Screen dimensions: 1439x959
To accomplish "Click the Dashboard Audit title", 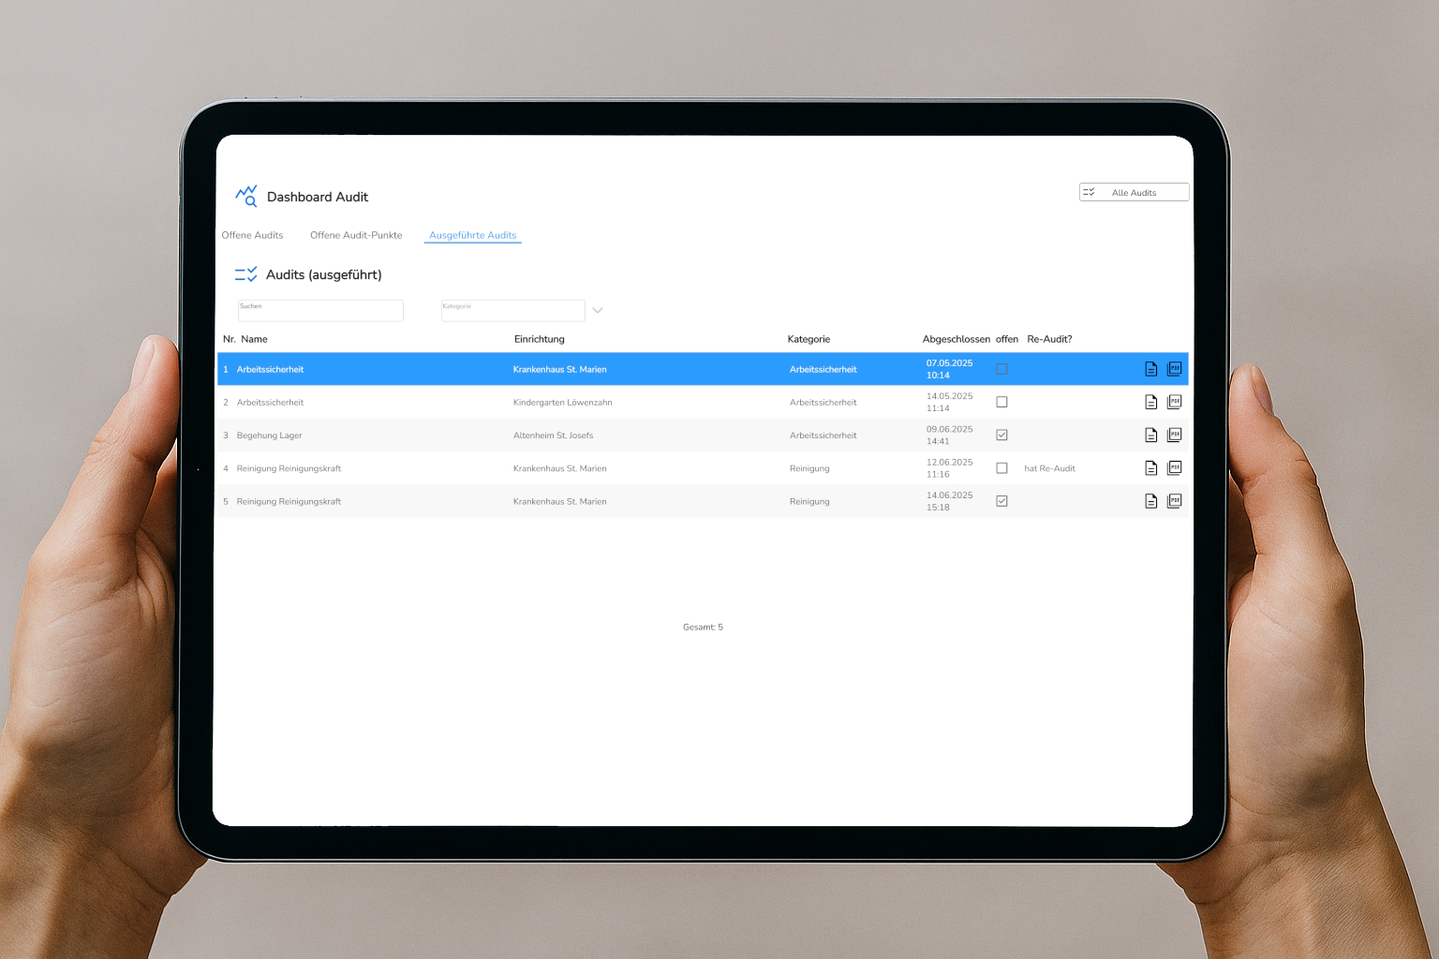I will (x=318, y=197).
